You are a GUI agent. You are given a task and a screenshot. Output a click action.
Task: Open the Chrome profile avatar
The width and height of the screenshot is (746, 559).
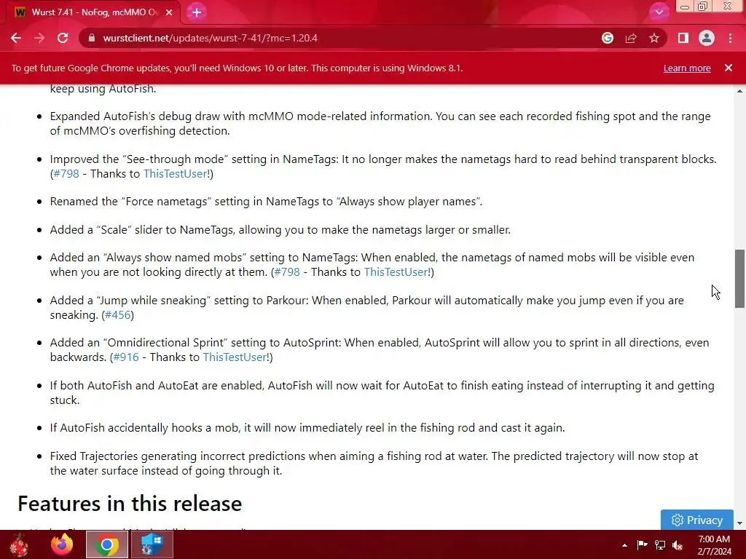707,38
